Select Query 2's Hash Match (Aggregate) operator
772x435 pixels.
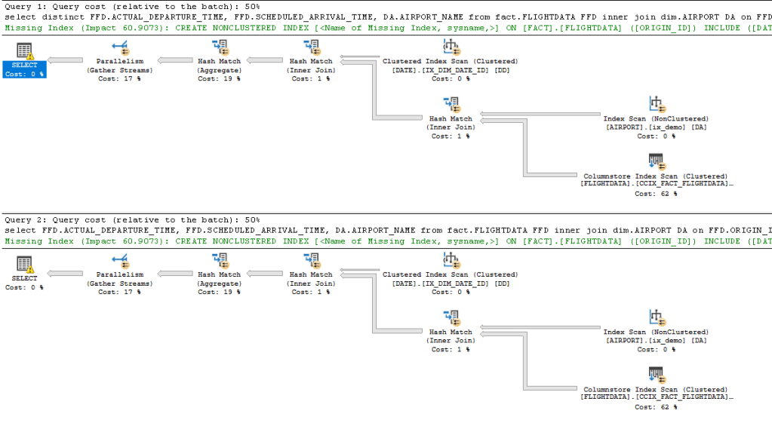(219, 261)
